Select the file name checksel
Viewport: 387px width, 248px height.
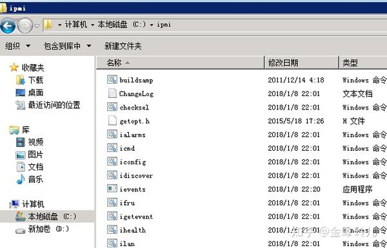click(134, 107)
